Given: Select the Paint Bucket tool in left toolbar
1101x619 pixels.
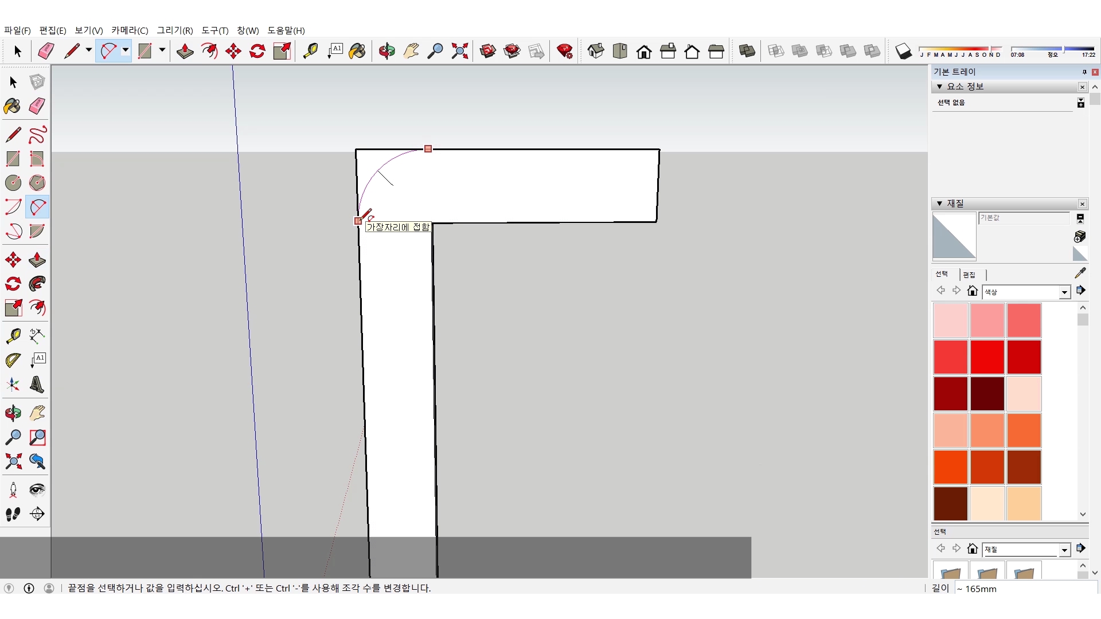Looking at the screenshot, I should (13, 106).
